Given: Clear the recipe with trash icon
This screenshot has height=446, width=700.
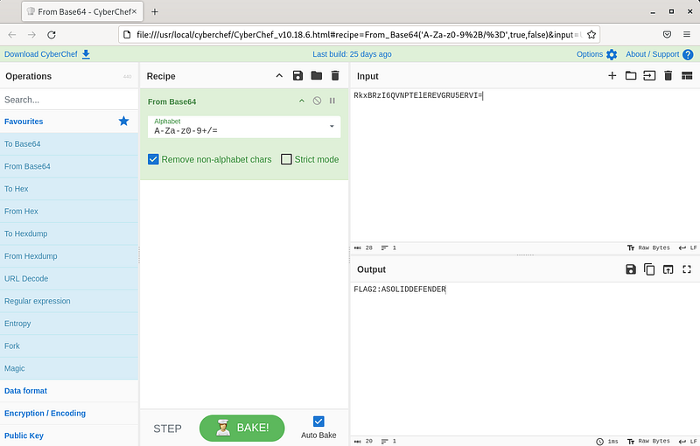Looking at the screenshot, I should tap(335, 76).
